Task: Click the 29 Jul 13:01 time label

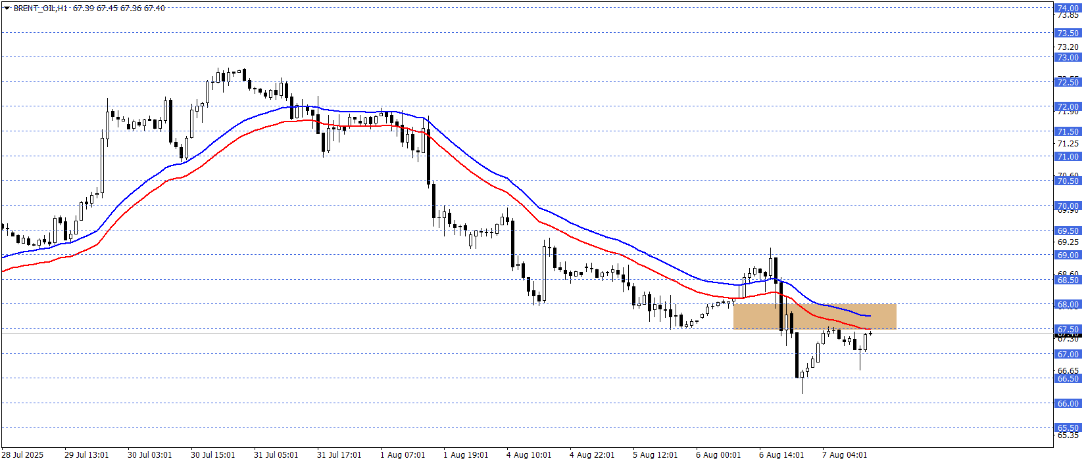Action: 87,454
